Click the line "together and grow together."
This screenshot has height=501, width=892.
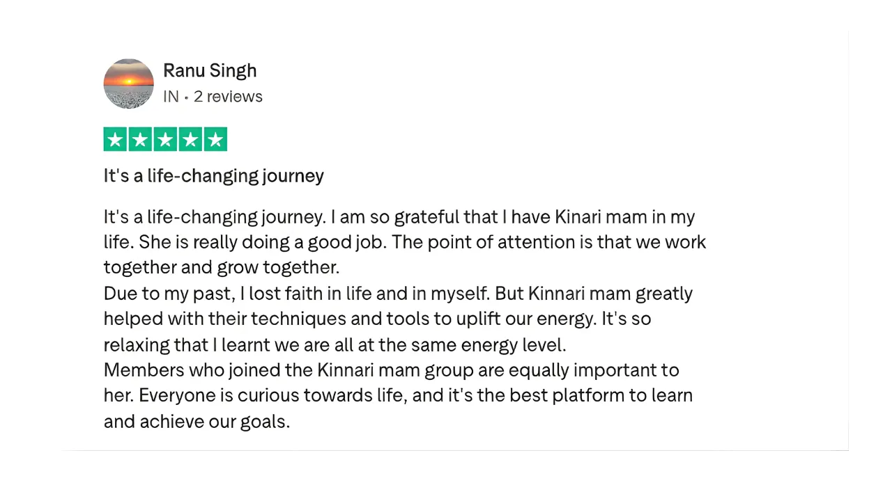coord(221,267)
